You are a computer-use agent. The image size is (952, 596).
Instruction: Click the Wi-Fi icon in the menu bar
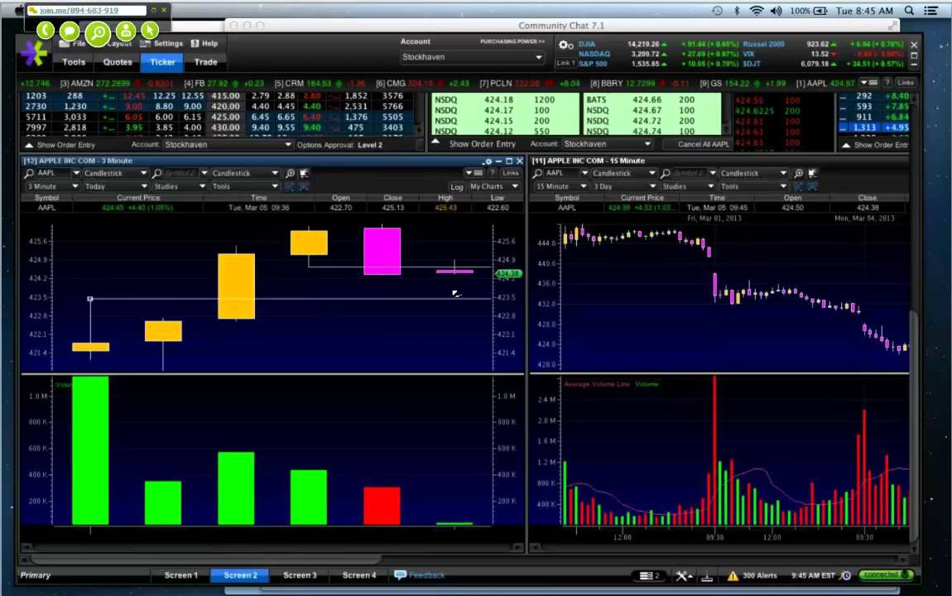pos(757,11)
